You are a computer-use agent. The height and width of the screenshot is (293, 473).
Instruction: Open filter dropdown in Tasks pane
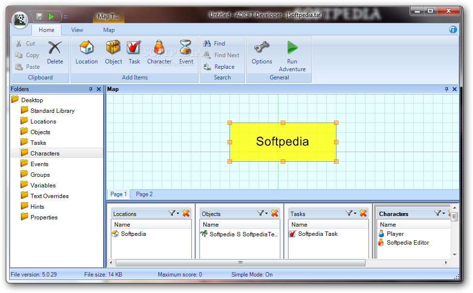(x=351, y=214)
